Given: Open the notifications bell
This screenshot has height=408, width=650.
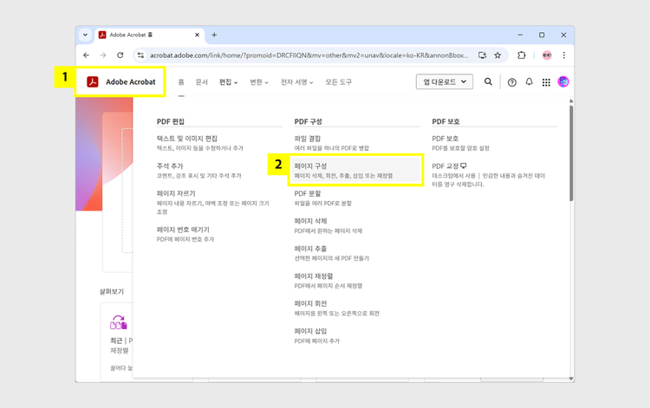Looking at the screenshot, I should coord(529,82).
